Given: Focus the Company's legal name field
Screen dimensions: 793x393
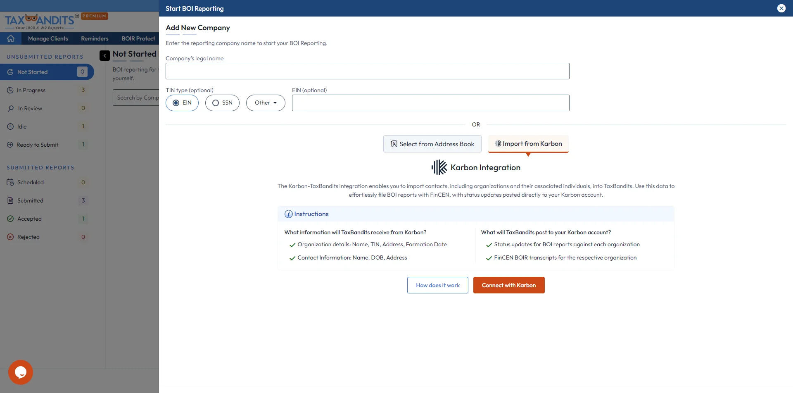Looking at the screenshot, I should 367,71.
